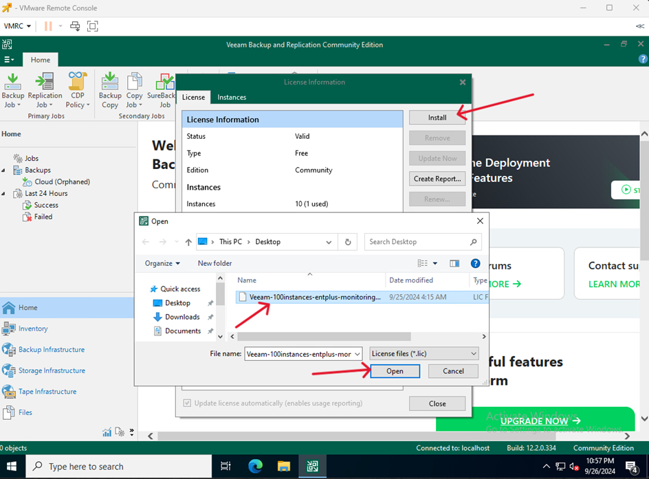Click the help icon in Open dialog
Viewport: 649px width, 479px height.
click(x=475, y=263)
